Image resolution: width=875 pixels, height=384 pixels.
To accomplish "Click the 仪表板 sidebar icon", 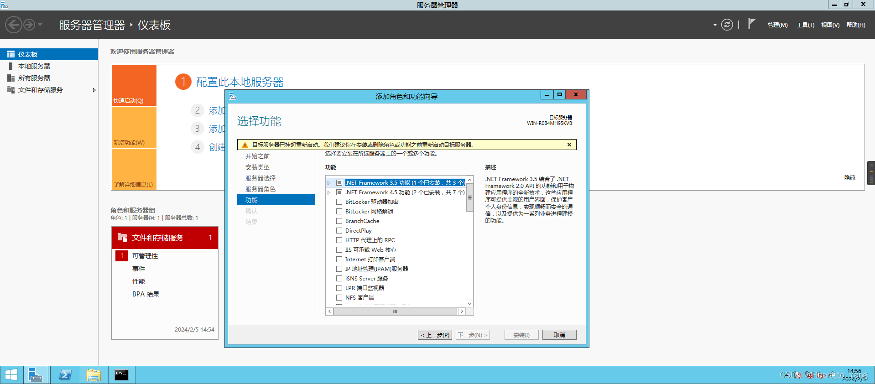I will 11,54.
